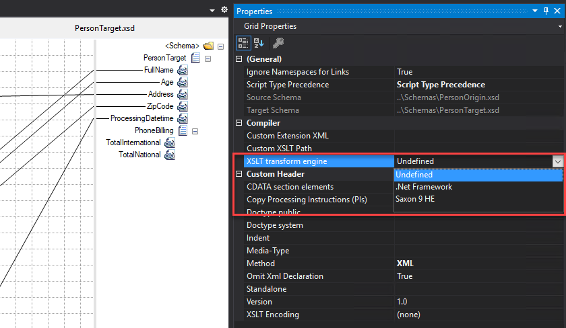Select the Omit Xml Declaration property row
Screen dimensions: 566x328
(x=284, y=276)
